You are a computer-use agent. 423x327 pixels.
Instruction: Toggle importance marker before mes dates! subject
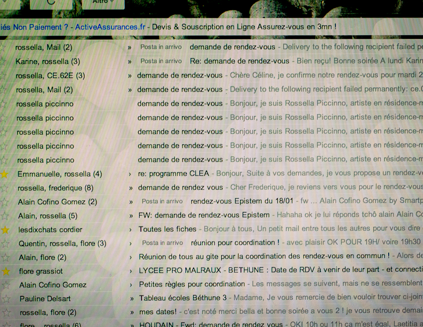tap(132, 313)
